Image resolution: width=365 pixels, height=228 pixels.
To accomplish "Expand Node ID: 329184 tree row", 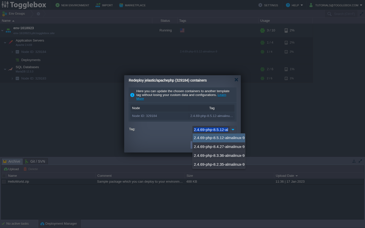I will point(12,52).
